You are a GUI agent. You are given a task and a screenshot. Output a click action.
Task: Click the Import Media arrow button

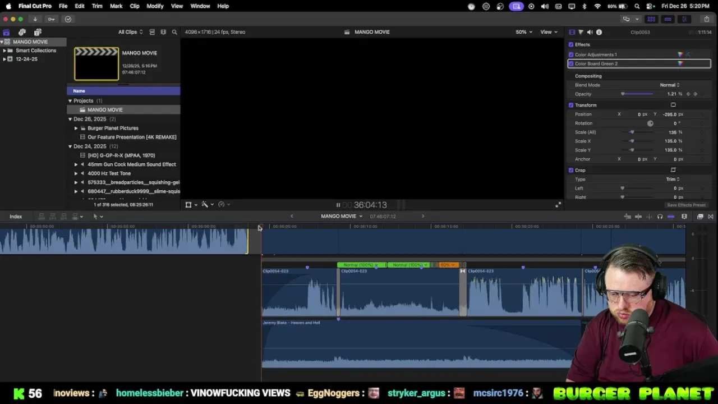click(35, 19)
